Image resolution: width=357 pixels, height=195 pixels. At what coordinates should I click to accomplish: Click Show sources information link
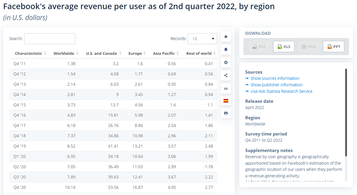click(x=275, y=78)
